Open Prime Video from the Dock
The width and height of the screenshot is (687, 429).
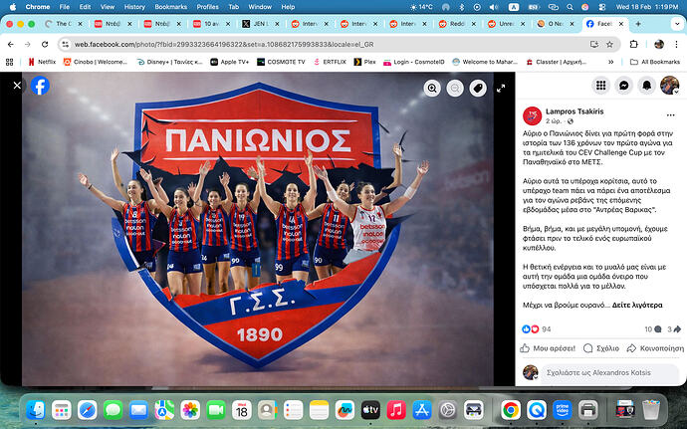click(x=563, y=411)
